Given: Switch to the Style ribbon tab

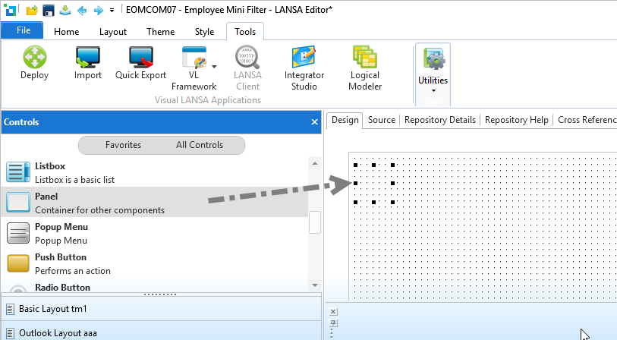Looking at the screenshot, I should 205,31.
